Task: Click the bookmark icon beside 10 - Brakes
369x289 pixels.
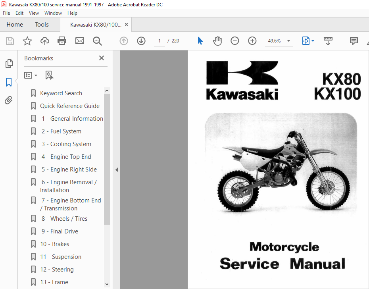Action: pos(33,244)
